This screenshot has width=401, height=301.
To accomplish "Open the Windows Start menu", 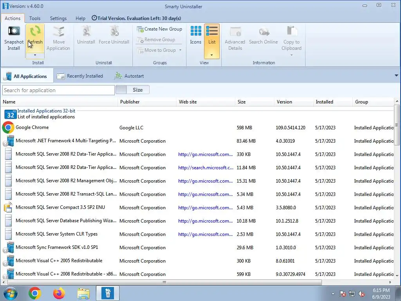I will [11, 293].
